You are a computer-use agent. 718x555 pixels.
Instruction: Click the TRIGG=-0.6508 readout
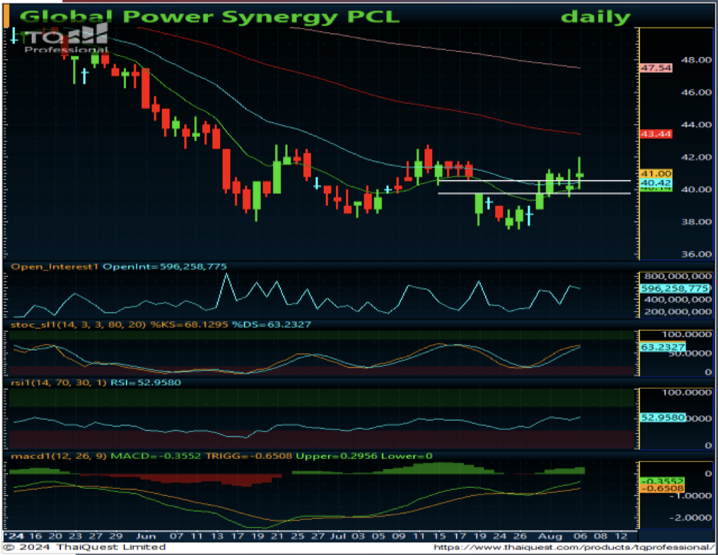(x=249, y=456)
